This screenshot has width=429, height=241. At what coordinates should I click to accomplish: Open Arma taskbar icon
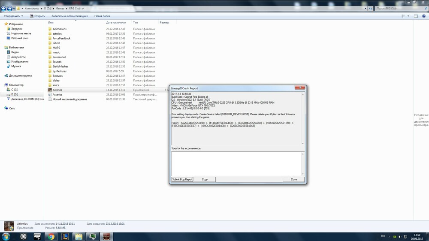pyautogui.click(x=37, y=236)
